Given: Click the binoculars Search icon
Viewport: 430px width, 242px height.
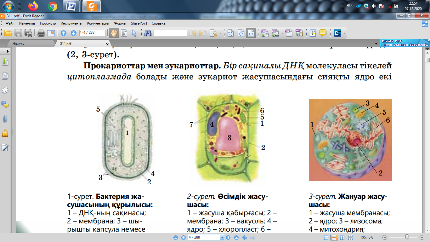Looking at the screenshot, I should (148, 33).
